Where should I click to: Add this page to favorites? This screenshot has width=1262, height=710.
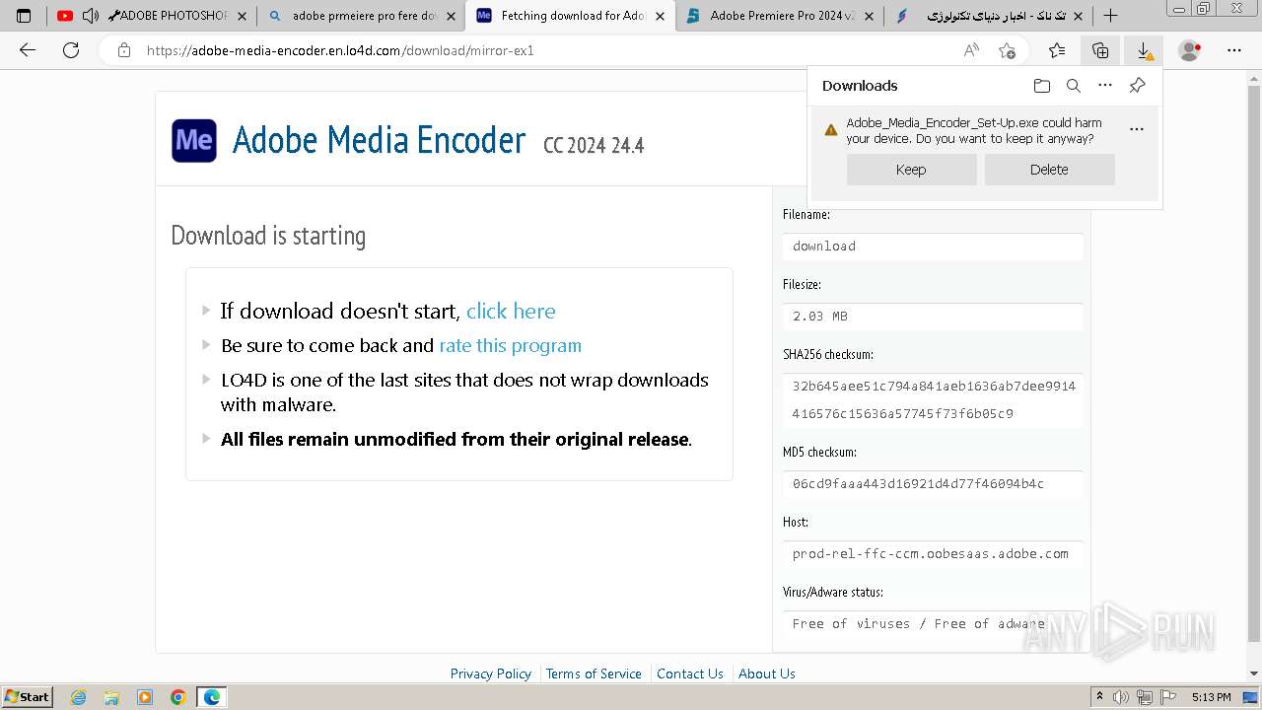pos(1007,50)
